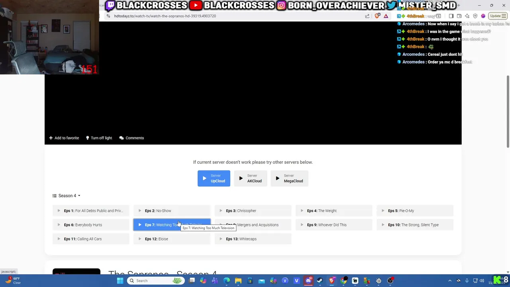
Task: Toggle the browser sidebar panel icon
Action: click(451, 16)
